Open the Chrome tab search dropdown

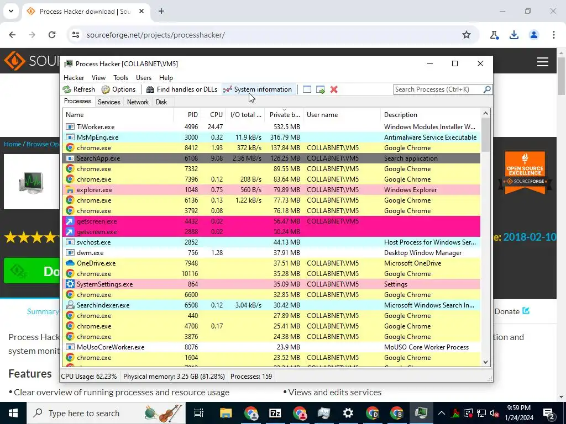(11, 11)
